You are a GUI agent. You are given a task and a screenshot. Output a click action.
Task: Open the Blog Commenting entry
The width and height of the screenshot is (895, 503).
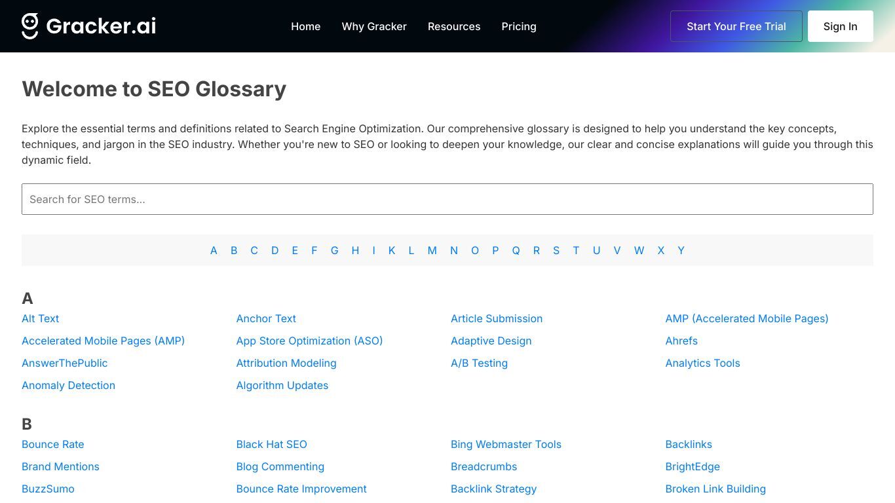coord(280,466)
